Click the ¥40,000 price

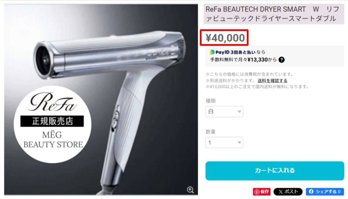225,38
